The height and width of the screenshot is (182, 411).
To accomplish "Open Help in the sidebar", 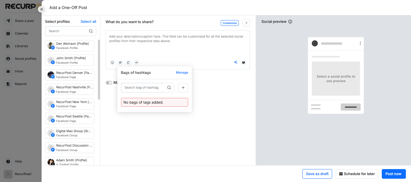I will (x=18, y=162).
